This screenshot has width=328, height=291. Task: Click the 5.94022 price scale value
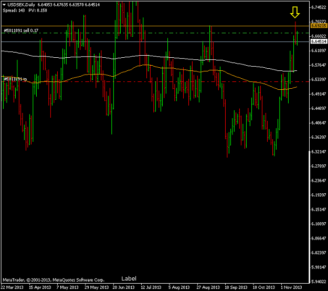coord(319,282)
